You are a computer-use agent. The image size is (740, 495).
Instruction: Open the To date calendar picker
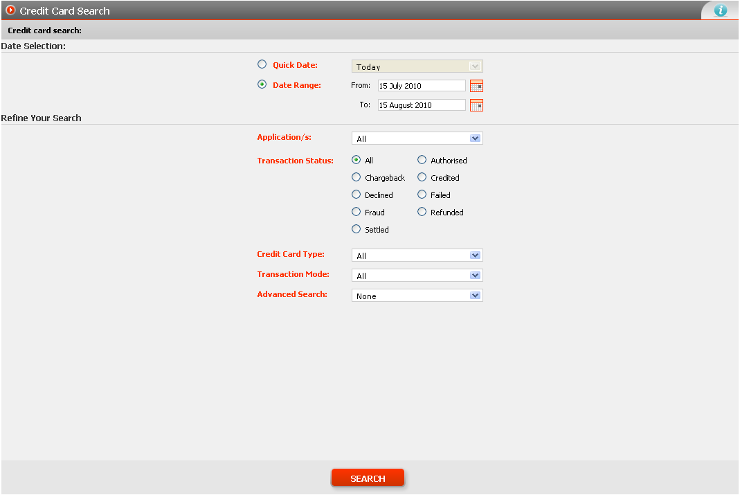(x=477, y=105)
